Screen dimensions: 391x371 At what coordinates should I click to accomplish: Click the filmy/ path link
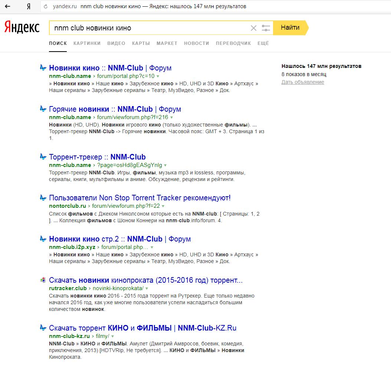(102, 336)
